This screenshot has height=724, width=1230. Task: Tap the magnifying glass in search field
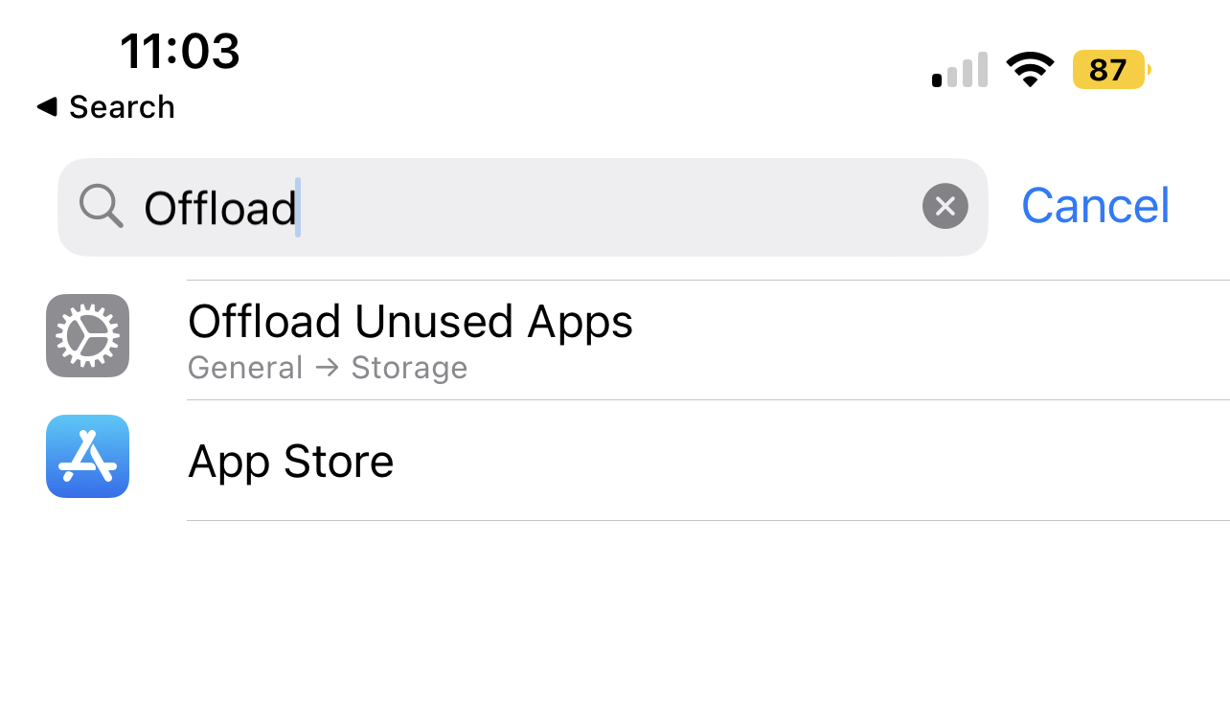click(x=101, y=206)
